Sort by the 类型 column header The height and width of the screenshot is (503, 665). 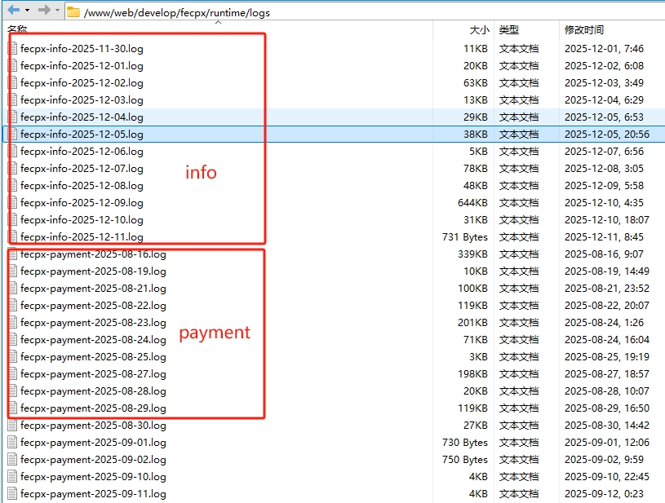[x=509, y=30]
